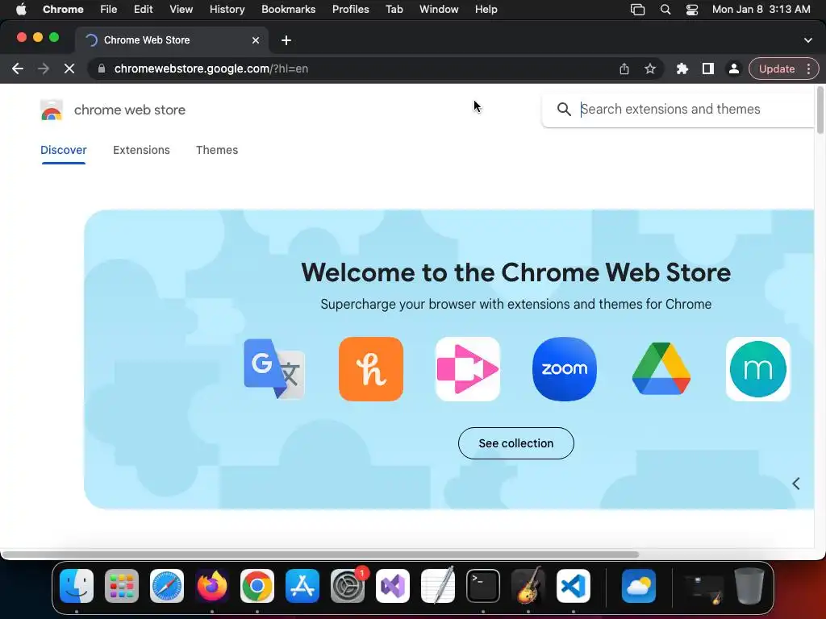
Task: Open the Apple menu
Action: [x=21, y=10]
